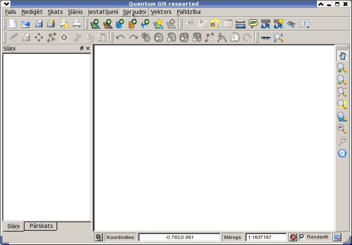This screenshot has height=245, width=352.
Task: Open the window menu title bar arrow
Action: tap(7, 4)
